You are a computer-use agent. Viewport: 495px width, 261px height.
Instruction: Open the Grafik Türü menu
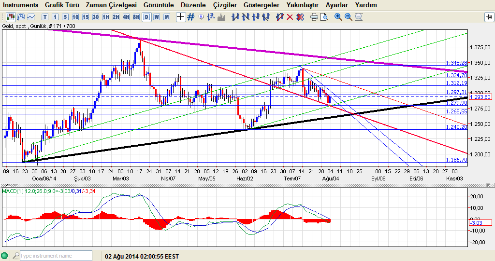(62, 5)
